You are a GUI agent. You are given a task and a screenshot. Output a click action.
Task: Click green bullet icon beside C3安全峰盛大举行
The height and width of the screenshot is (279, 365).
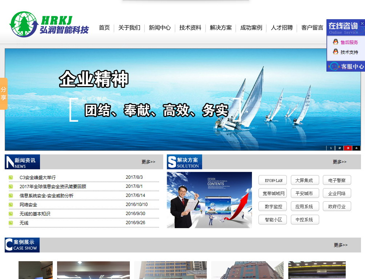click(11, 178)
